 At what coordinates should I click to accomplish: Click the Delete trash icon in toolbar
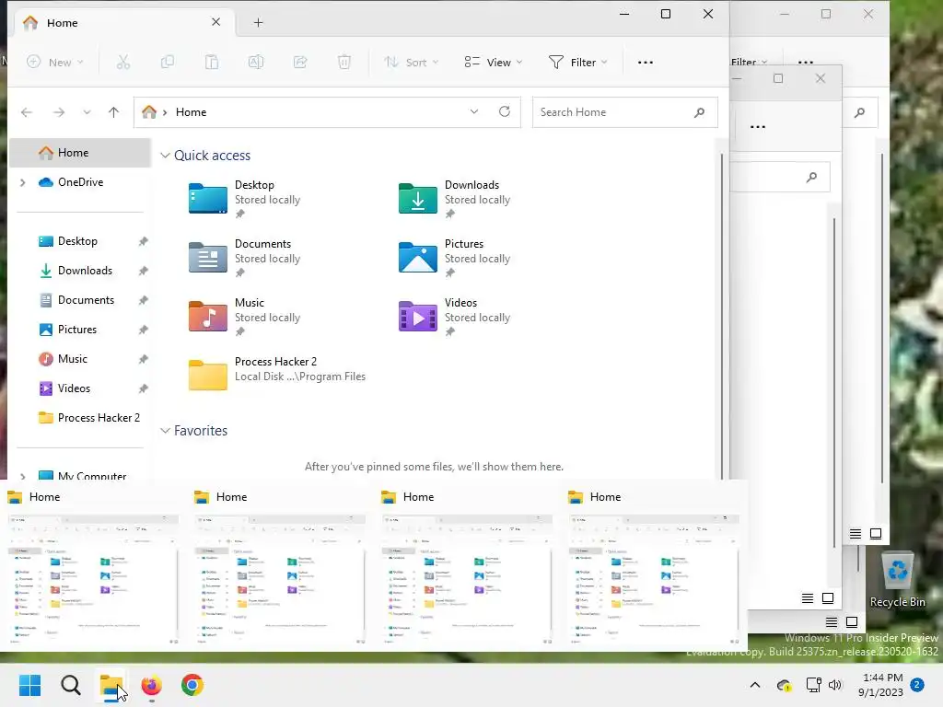pyautogui.click(x=344, y=62)
